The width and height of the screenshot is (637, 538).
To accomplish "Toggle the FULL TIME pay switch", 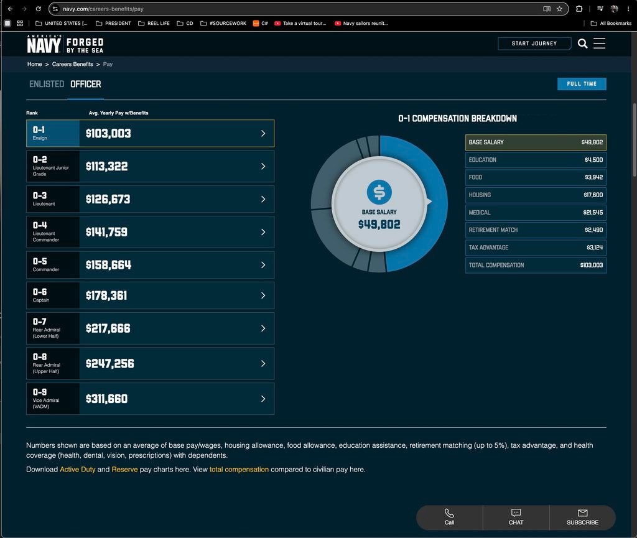I will pos(582,83).
